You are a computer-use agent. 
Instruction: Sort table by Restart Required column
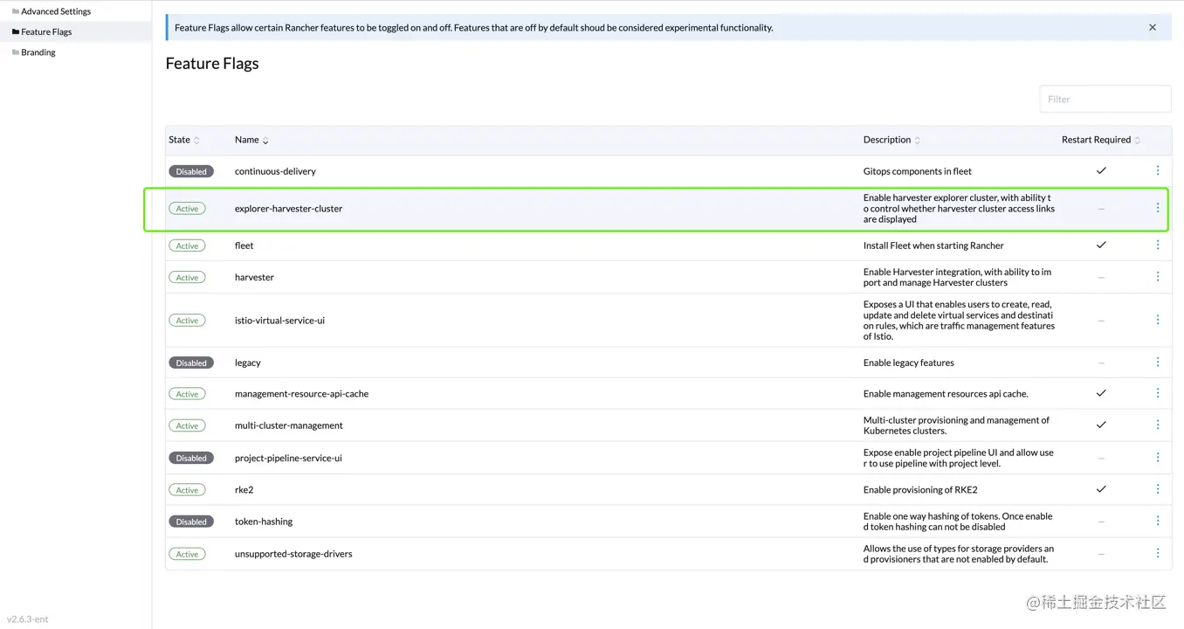1101,140
